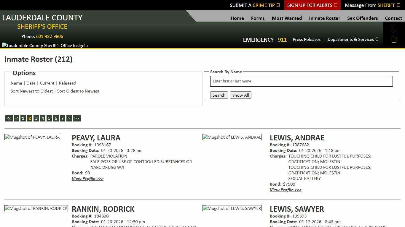This screenshot has width=405, height=227.
Task: Open the Sex Offenders section
Action: coord(362,18)
